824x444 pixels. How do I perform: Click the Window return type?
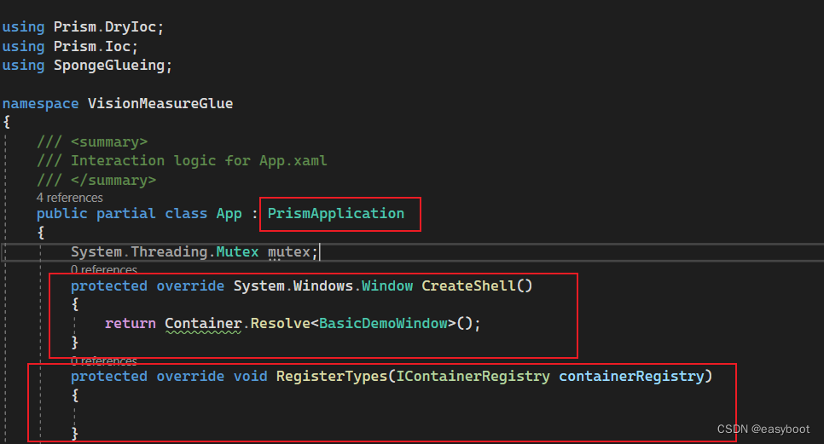click(387, 285)
